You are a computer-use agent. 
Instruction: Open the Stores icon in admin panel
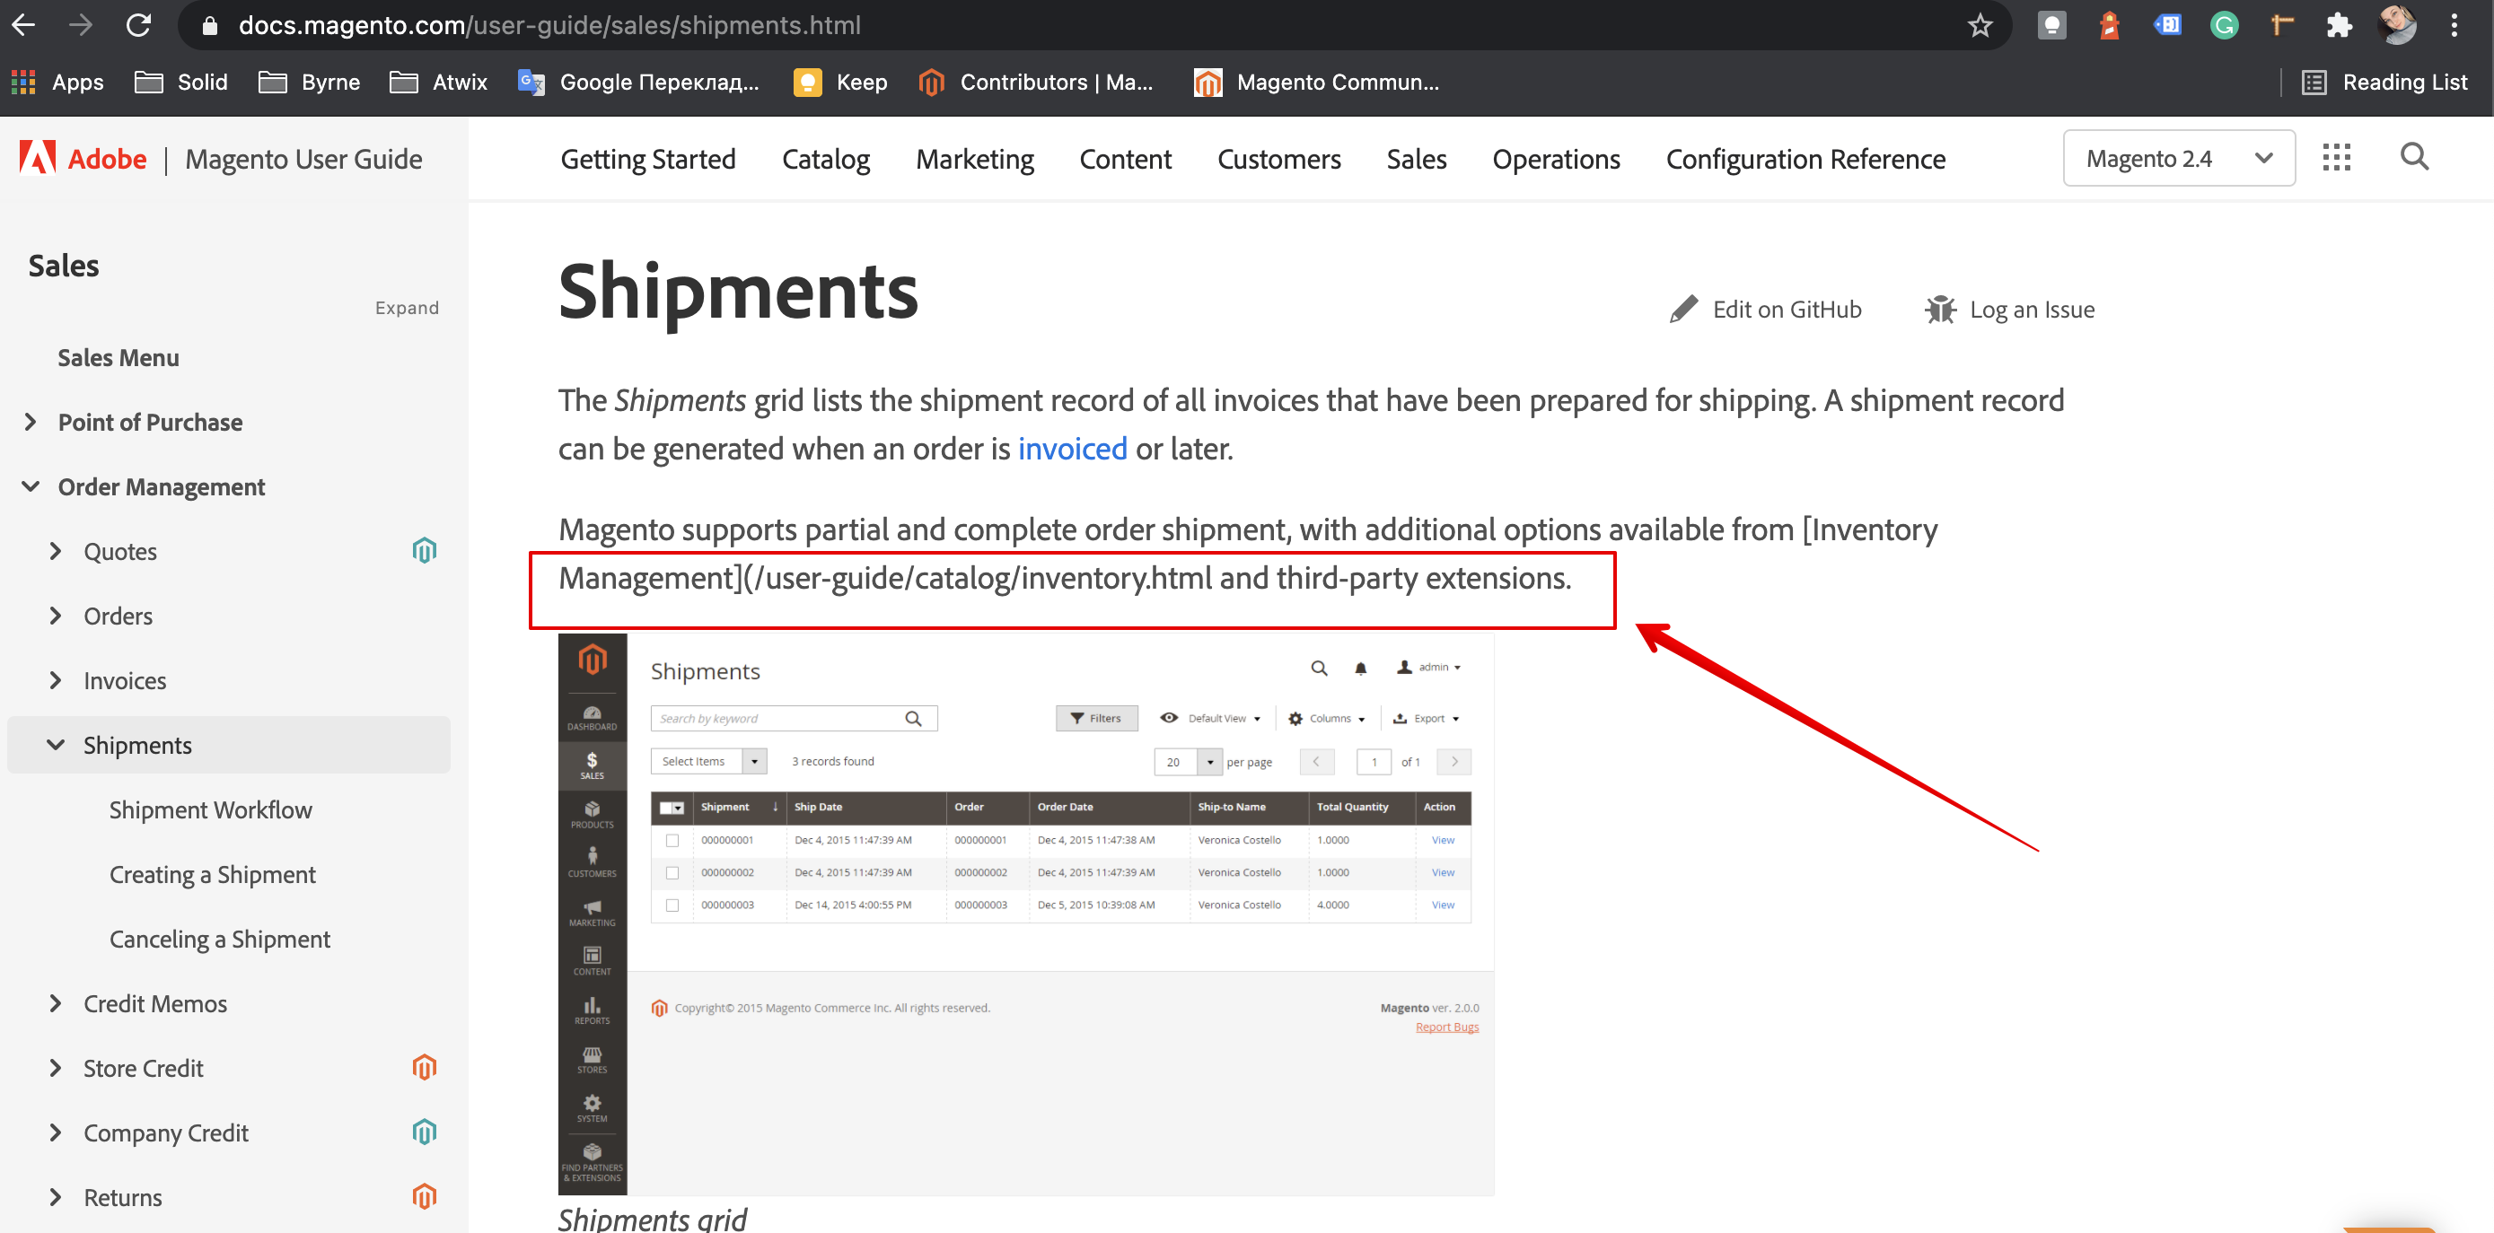592,1058
